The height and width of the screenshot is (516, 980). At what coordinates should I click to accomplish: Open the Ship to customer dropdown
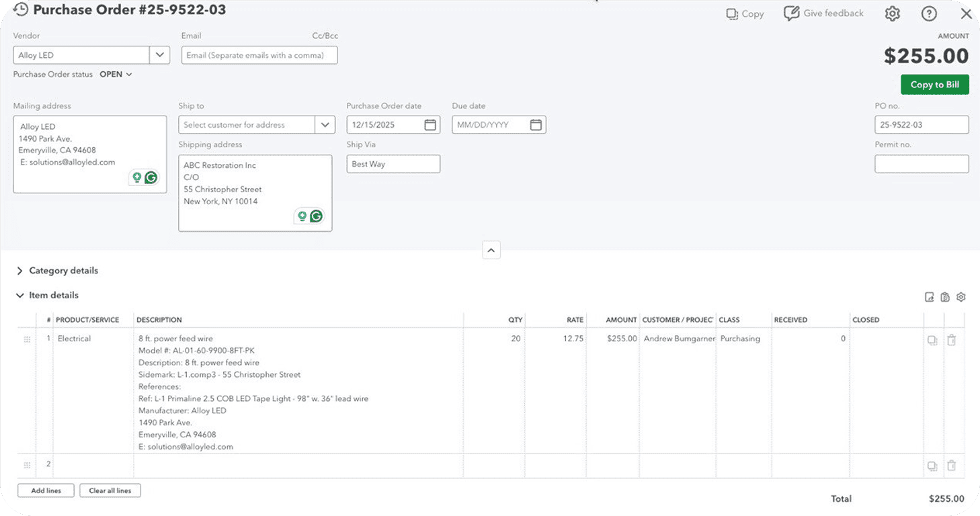pyautogui.click(x=325, y=125)
